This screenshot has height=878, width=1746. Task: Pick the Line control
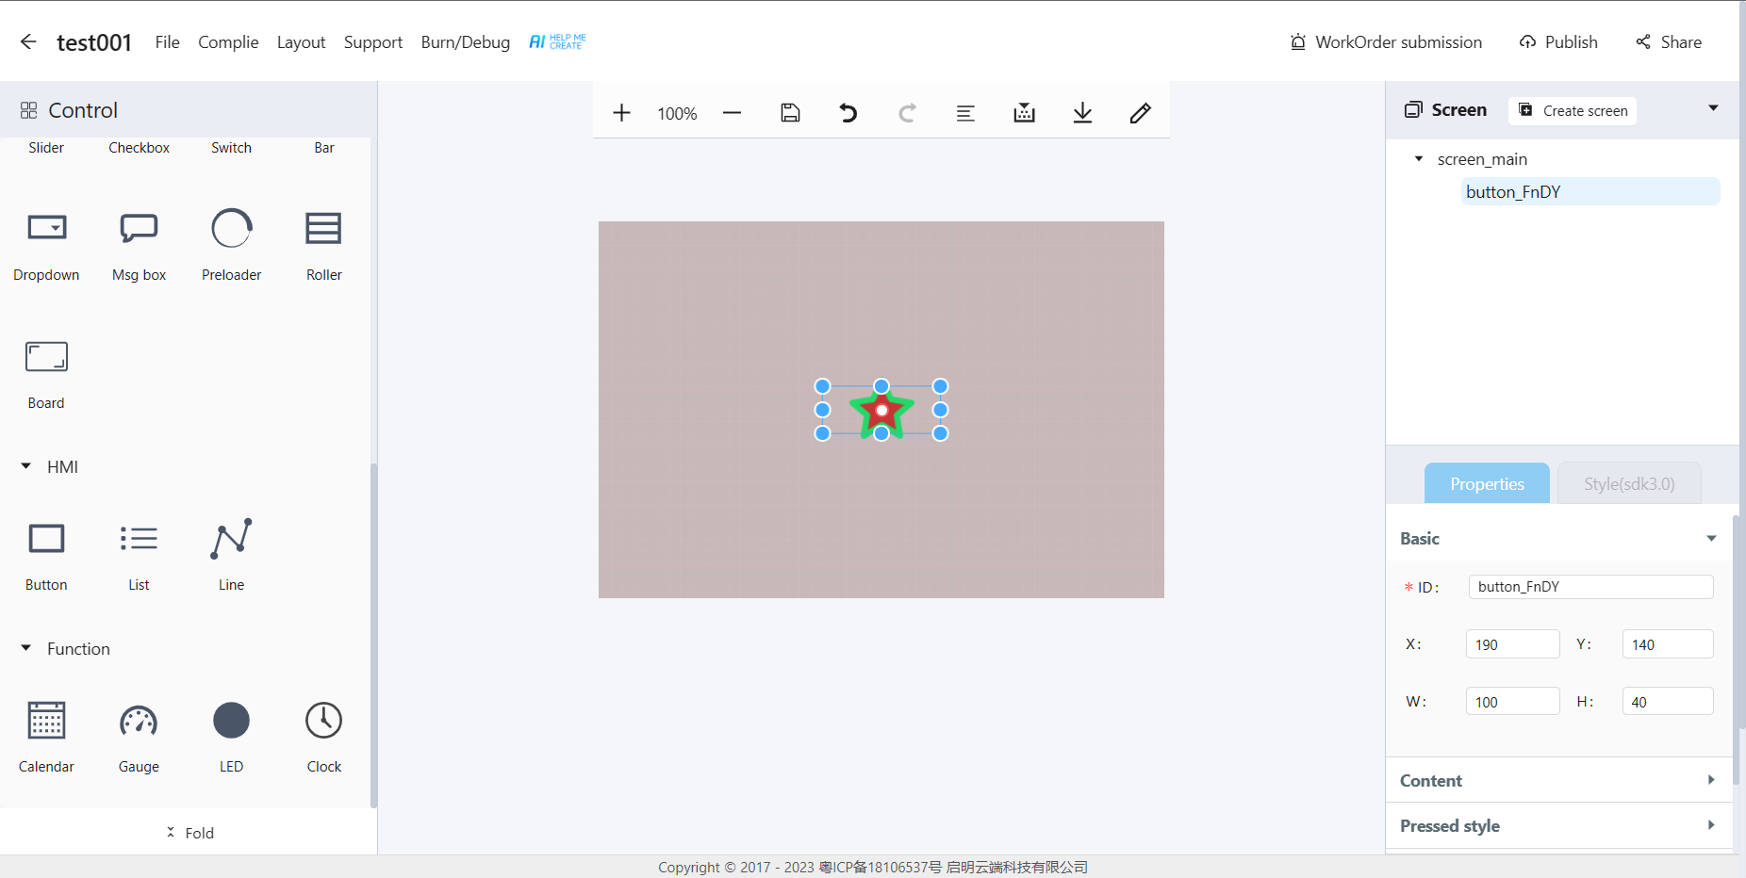[231, 555]
